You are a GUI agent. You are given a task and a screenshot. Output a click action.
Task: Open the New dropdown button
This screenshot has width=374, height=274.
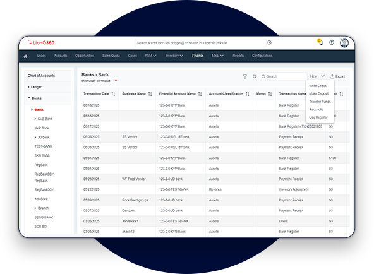click(317, 76)
